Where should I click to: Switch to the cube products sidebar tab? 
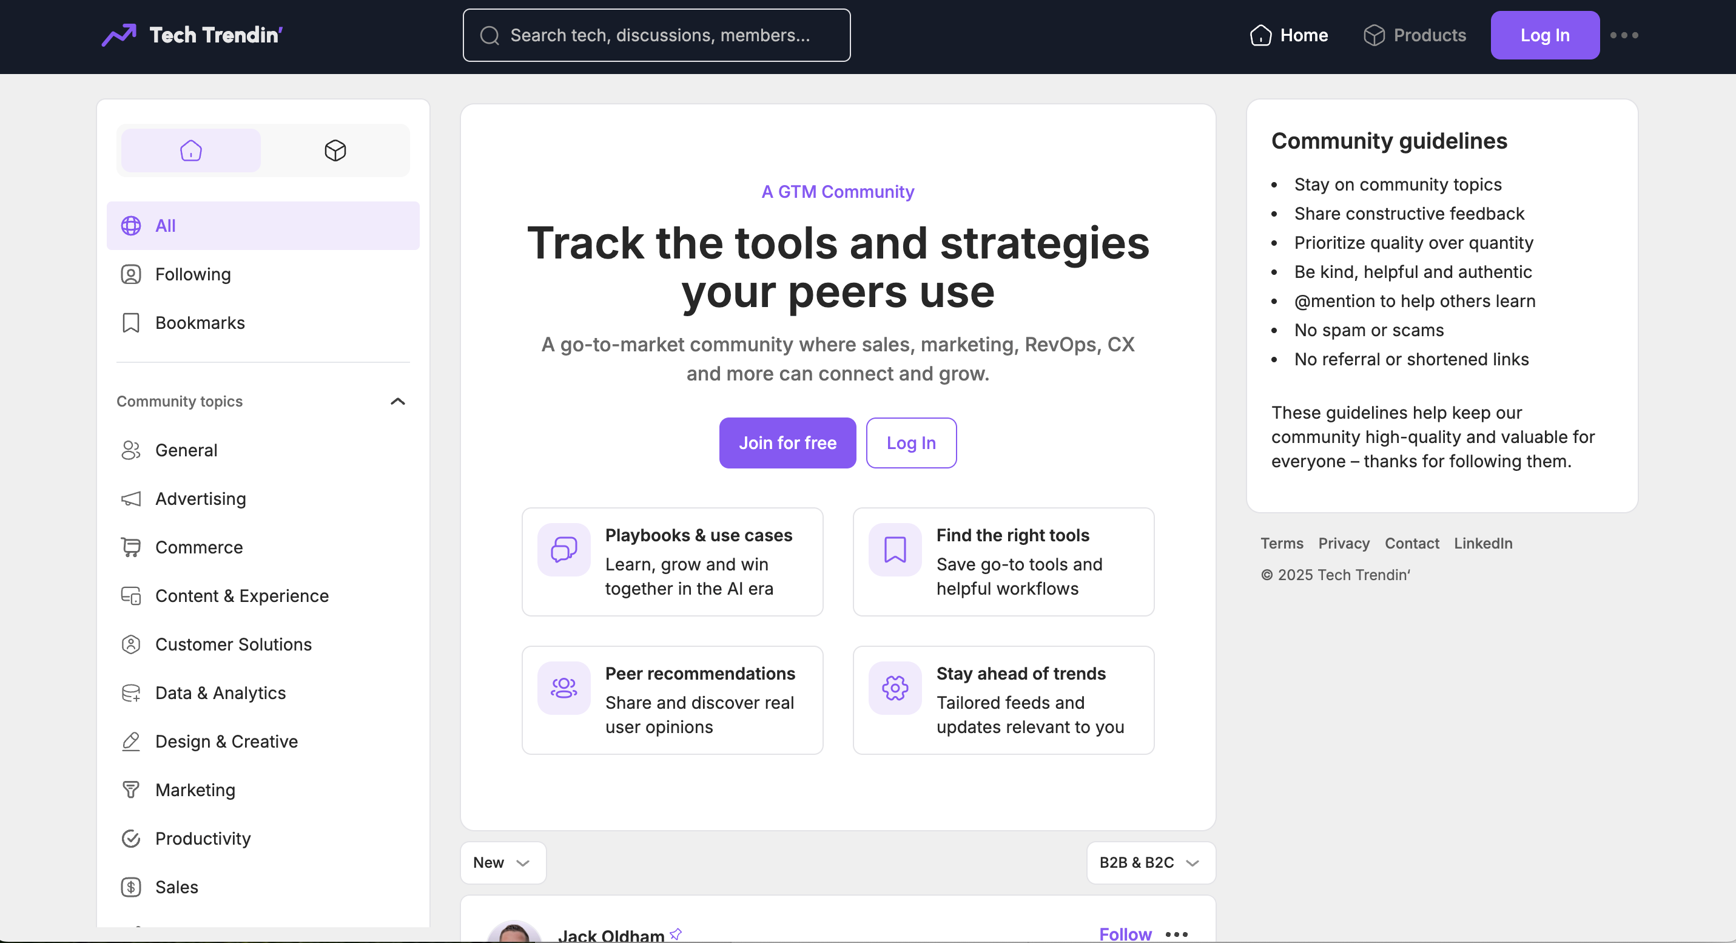pos(335,150)
